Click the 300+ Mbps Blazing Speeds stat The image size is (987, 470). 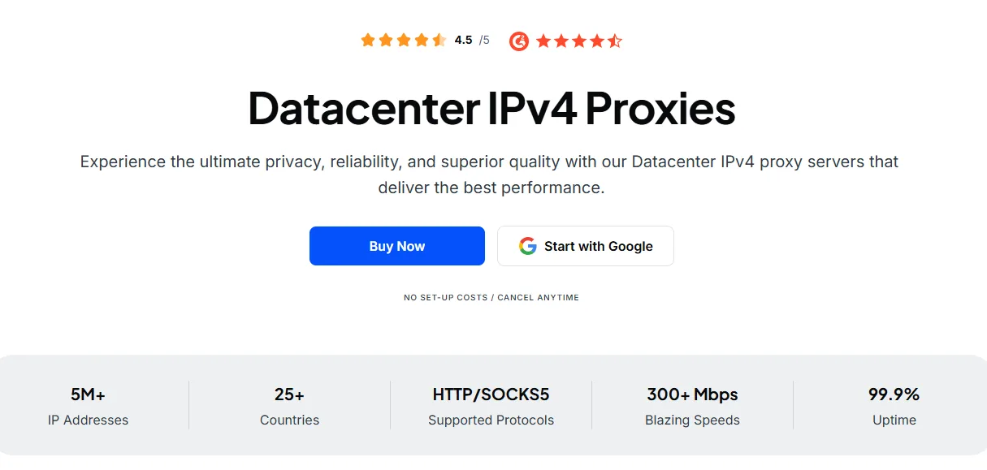(x=692, y=406)
